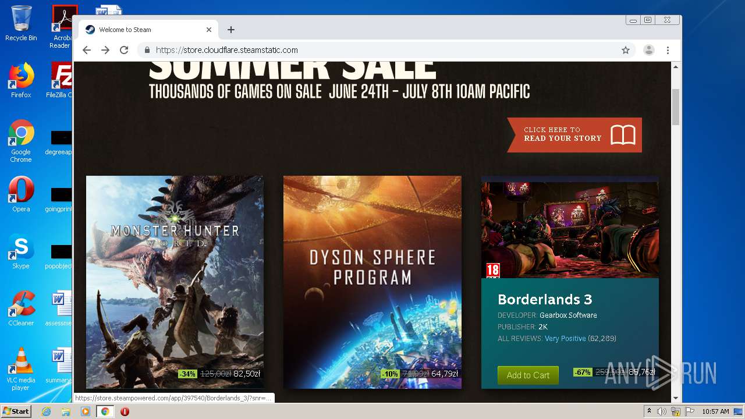The width and height of the screenshot is (745, 419).
Task: Select Firefox desktop shortcut
Action: [x=21, y=80]
